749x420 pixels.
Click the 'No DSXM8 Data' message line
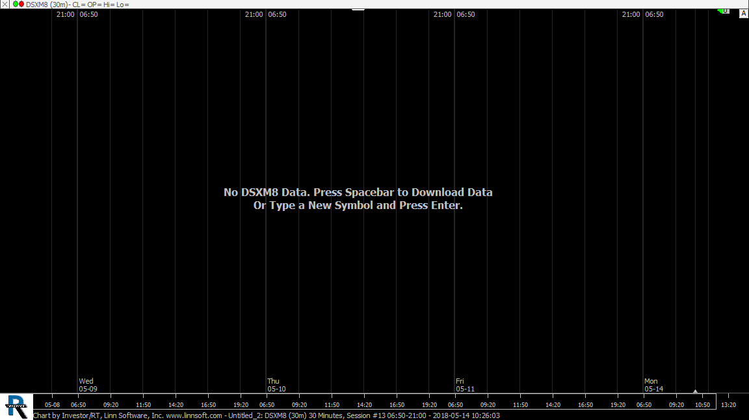358,192
